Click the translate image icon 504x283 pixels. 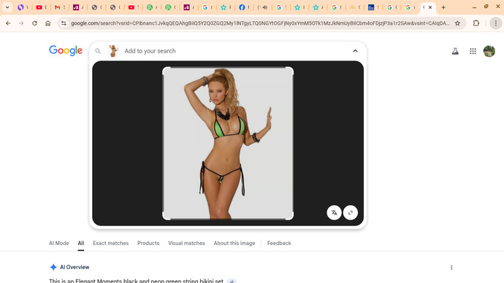335,213
